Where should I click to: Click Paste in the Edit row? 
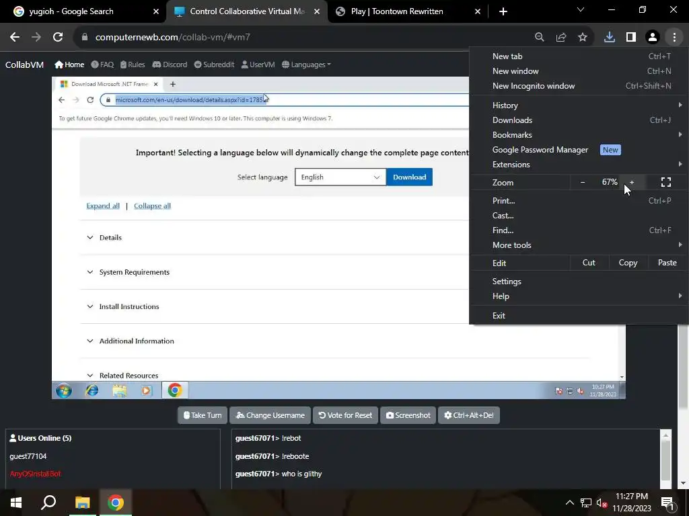click(x=667, y=263)
